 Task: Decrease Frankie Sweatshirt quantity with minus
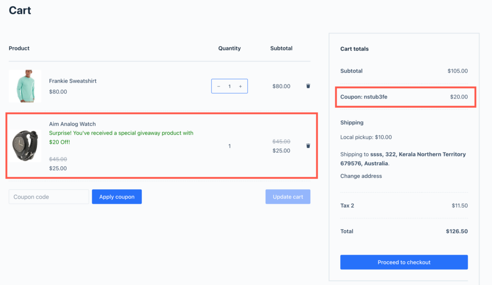click(219, 87)
